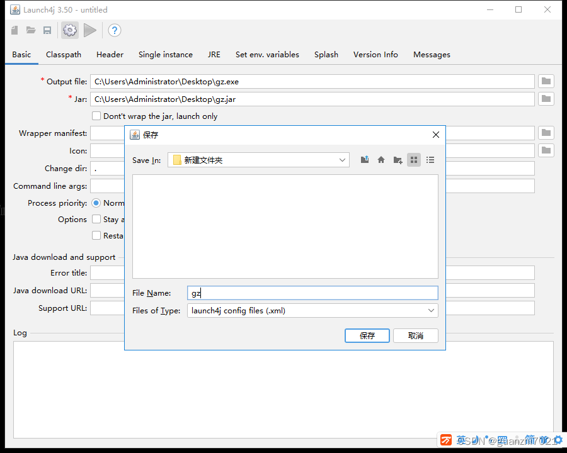Check the Stay alive option
Image resolution: width=567 pixels, height=453 pixels.
tap(96, 219)
